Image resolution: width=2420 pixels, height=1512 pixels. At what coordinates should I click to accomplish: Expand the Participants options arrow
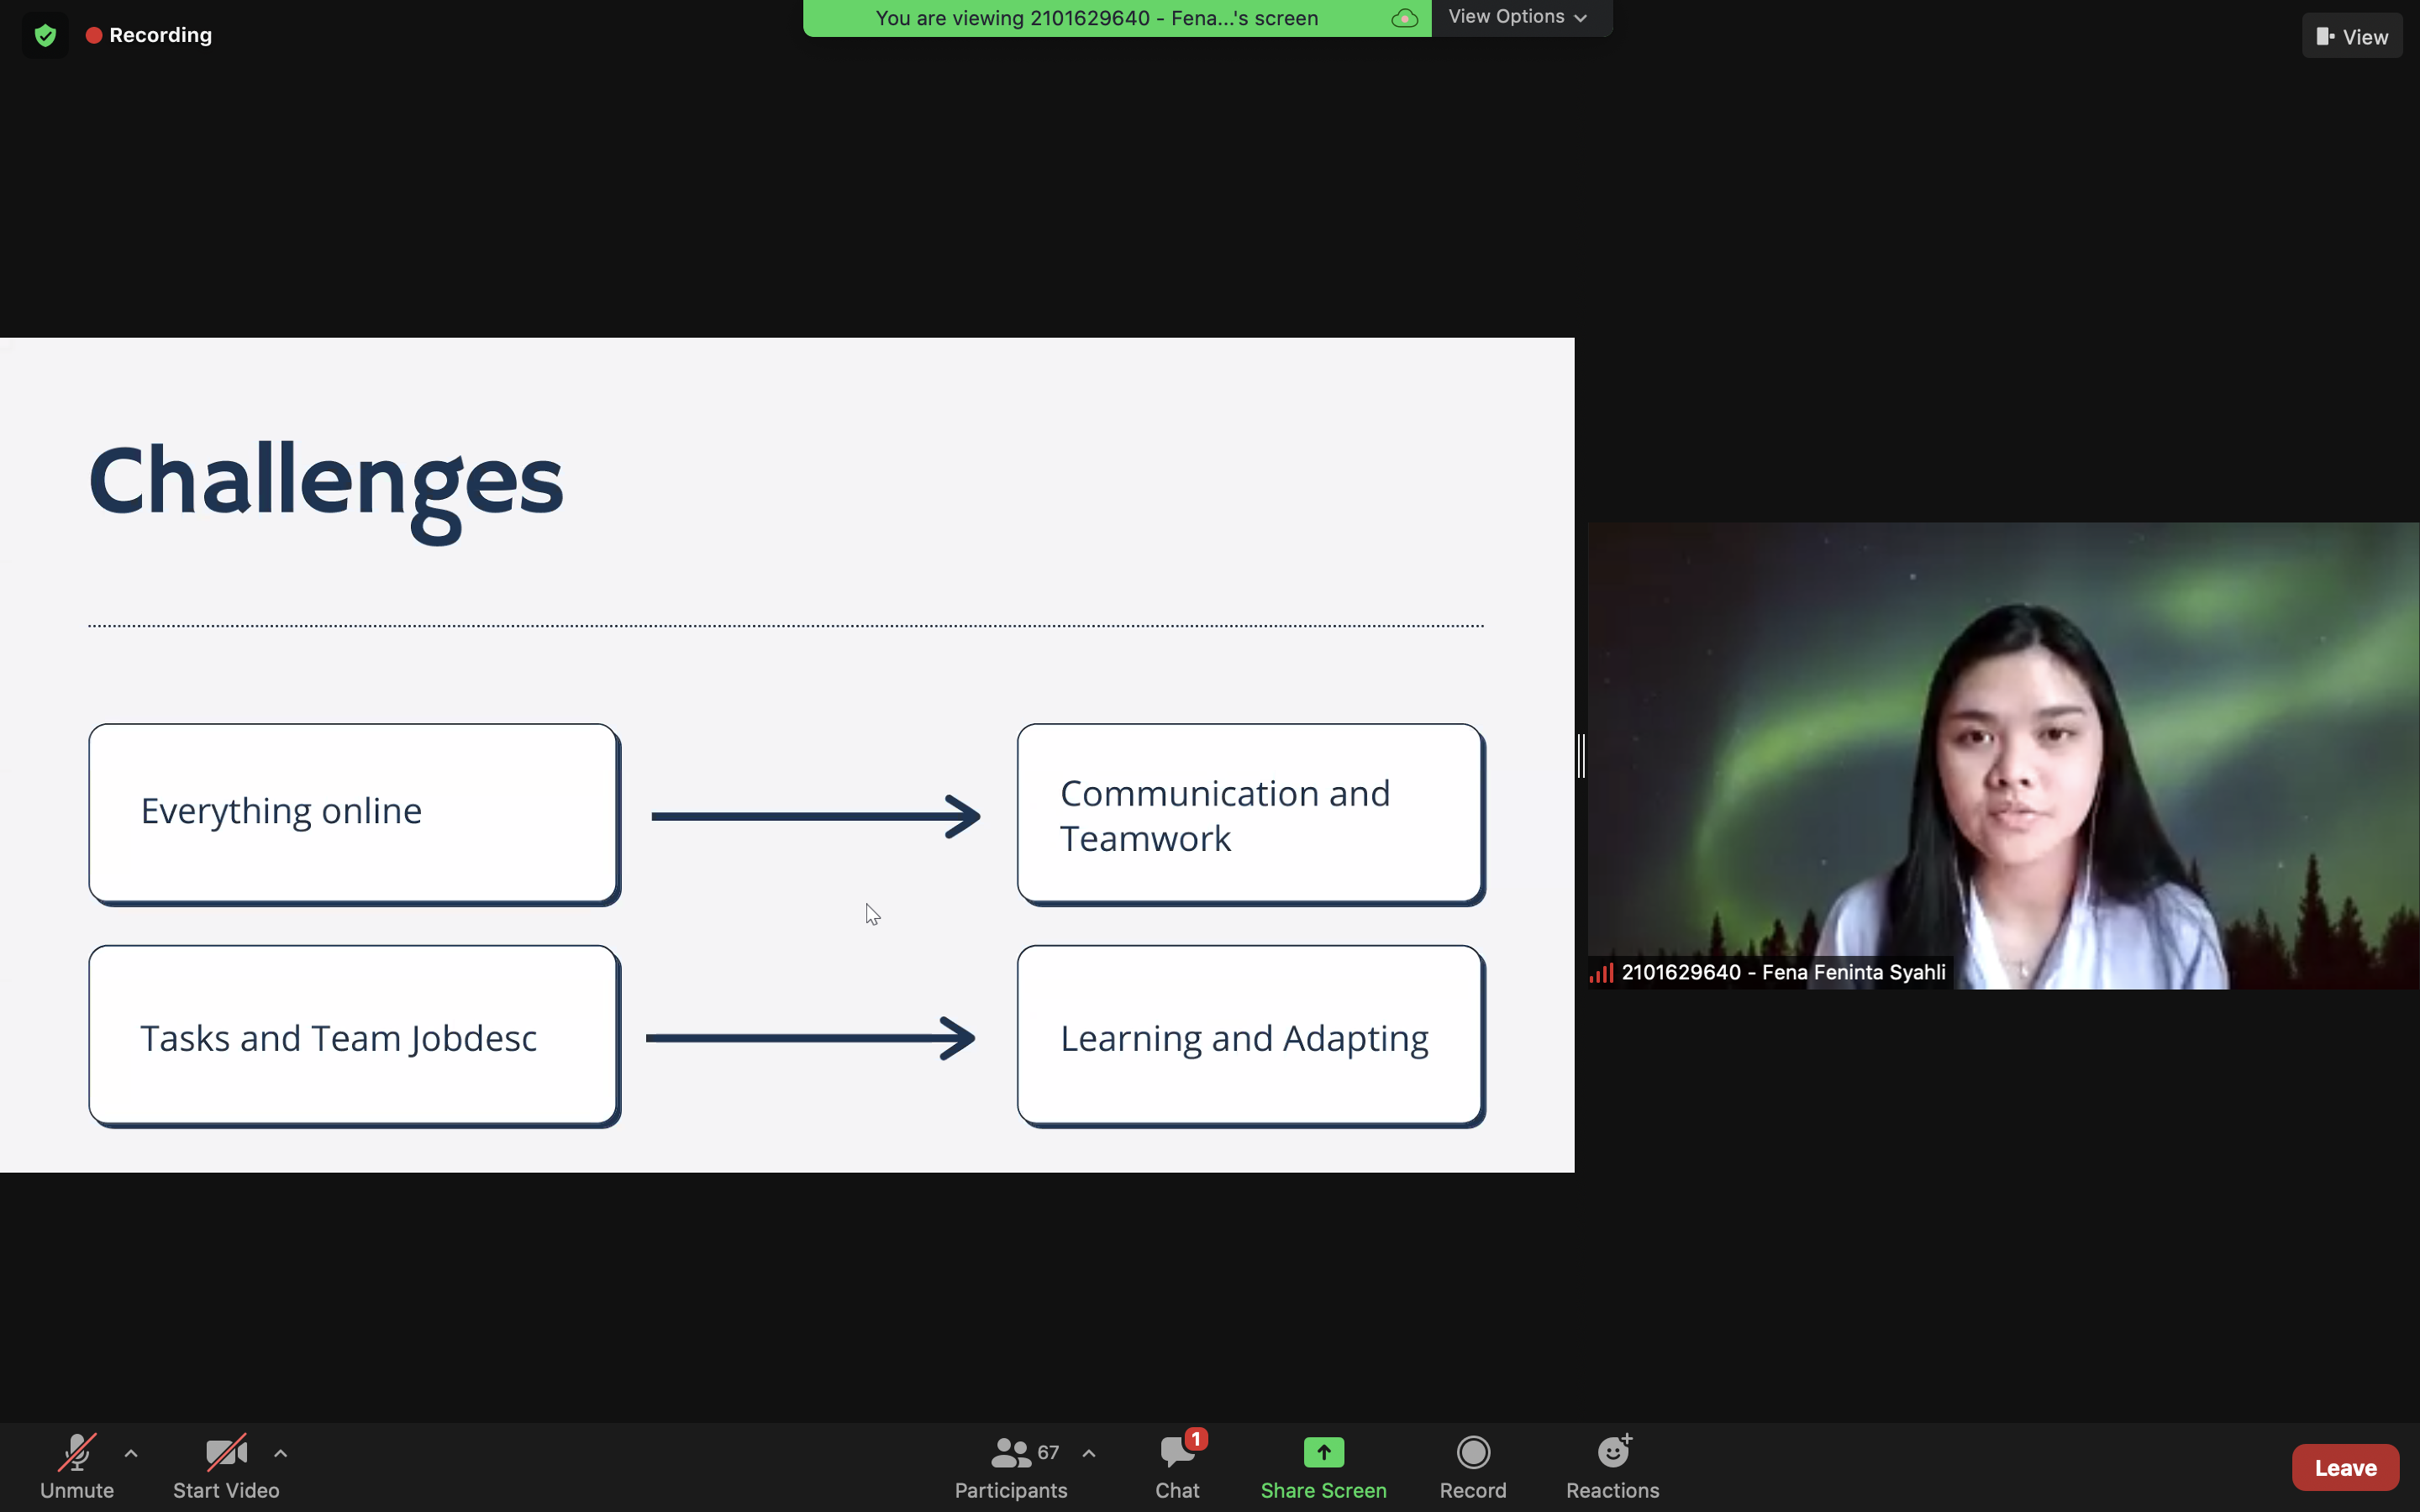[1089, 1453]
